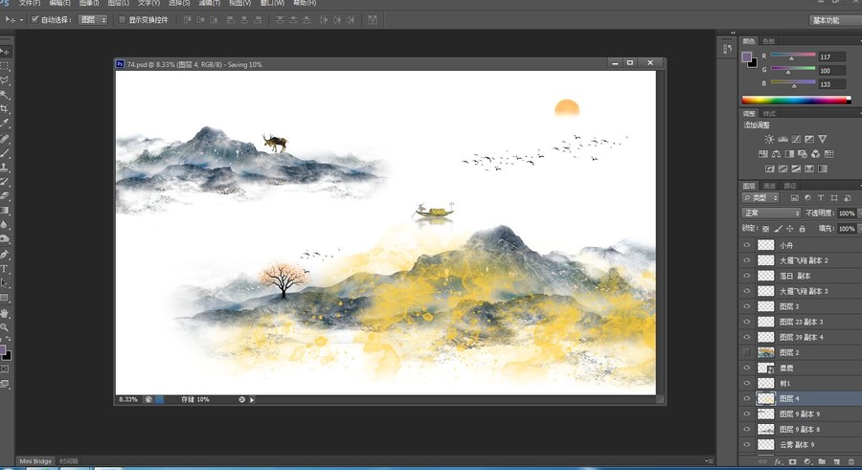This screenshot has height=470, width=862.
Task: Open the opacity 不透明度 slider arrow
Action: (859, 213)
